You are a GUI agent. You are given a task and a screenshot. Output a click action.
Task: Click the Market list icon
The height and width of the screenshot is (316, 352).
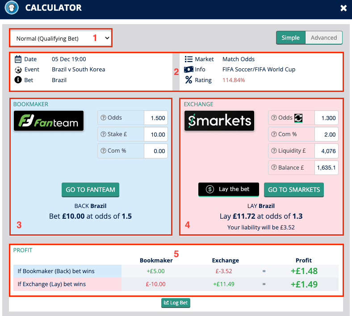tap(189, 59)
